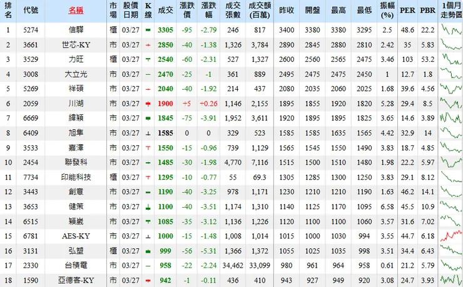Open the K-line icon for AES-KY
Screen dimensions: 463x287
148,236
